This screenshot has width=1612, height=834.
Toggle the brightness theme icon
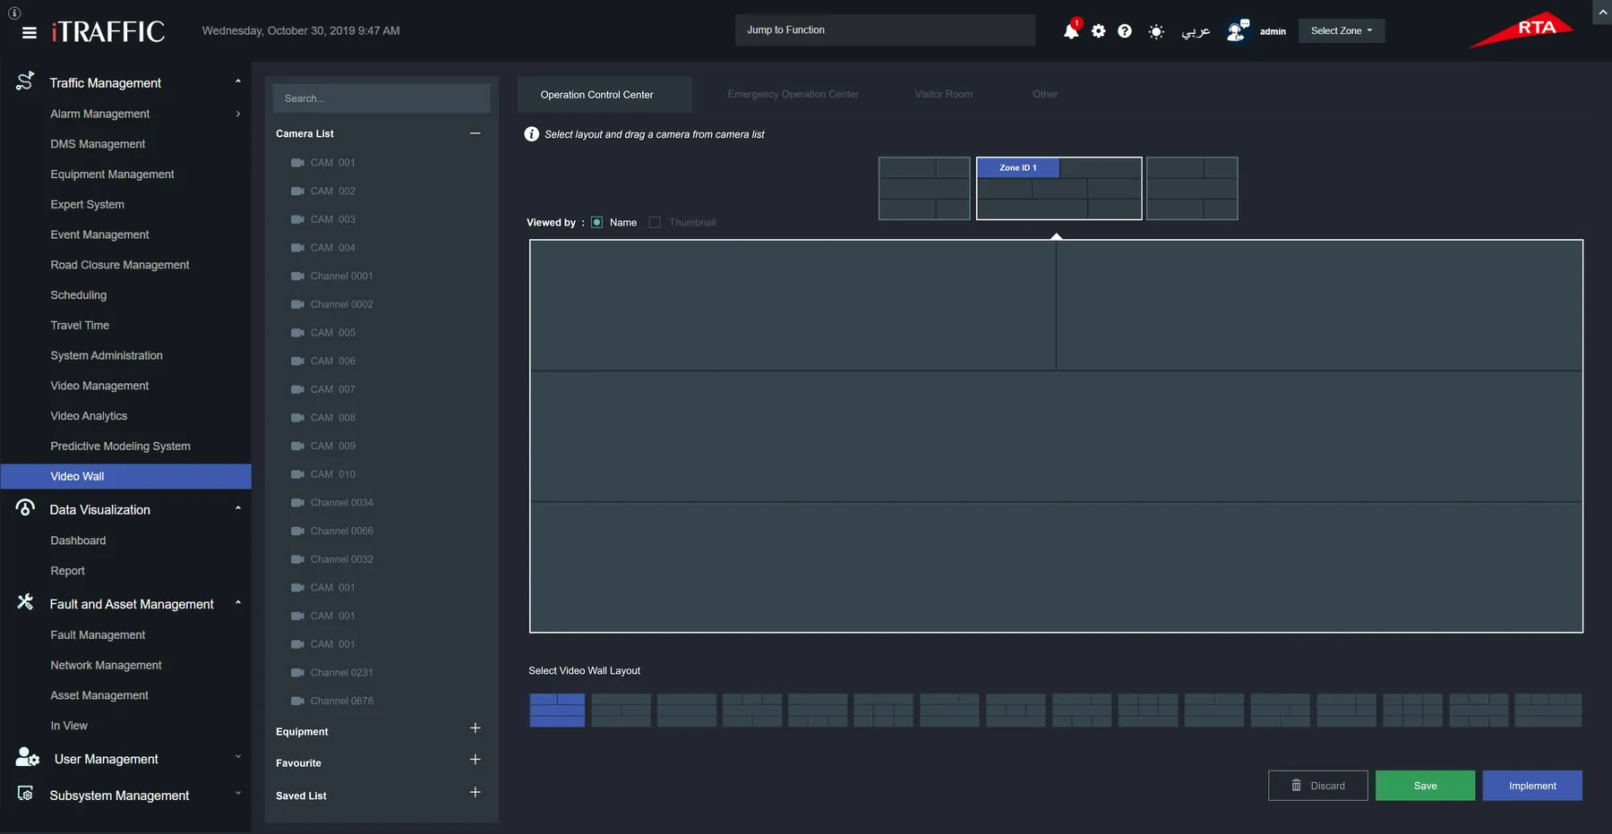tap(1156, 31)
